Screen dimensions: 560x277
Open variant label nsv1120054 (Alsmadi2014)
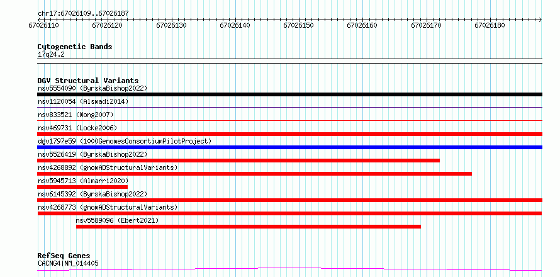83,101
